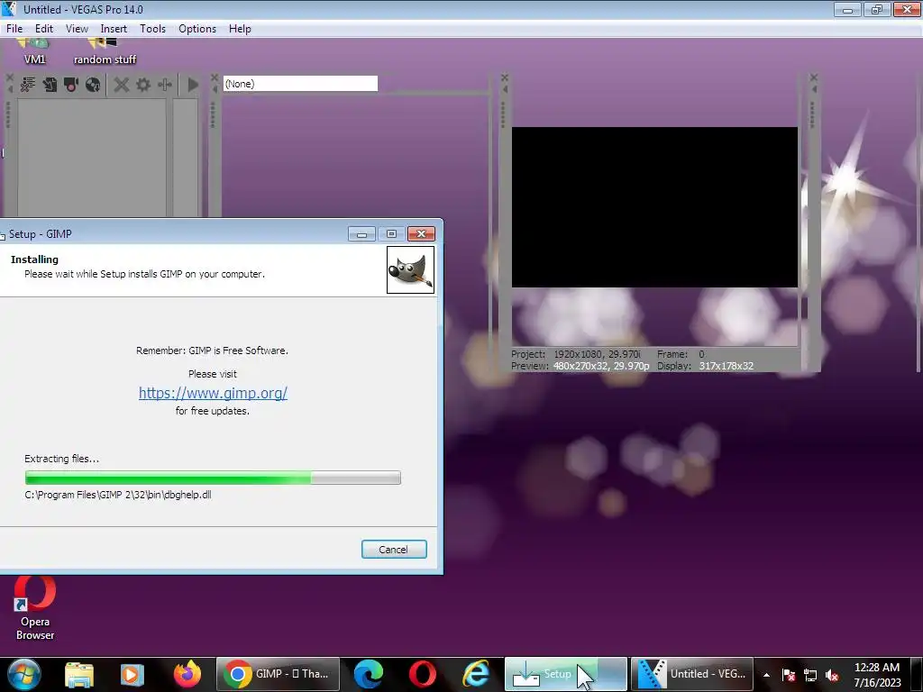
Task: Minimize the Setup - GIMP window
Action: (x=361, y=234)
